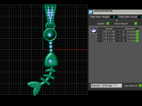Click the round gem shape thumbnail

(x=93, y=30)
